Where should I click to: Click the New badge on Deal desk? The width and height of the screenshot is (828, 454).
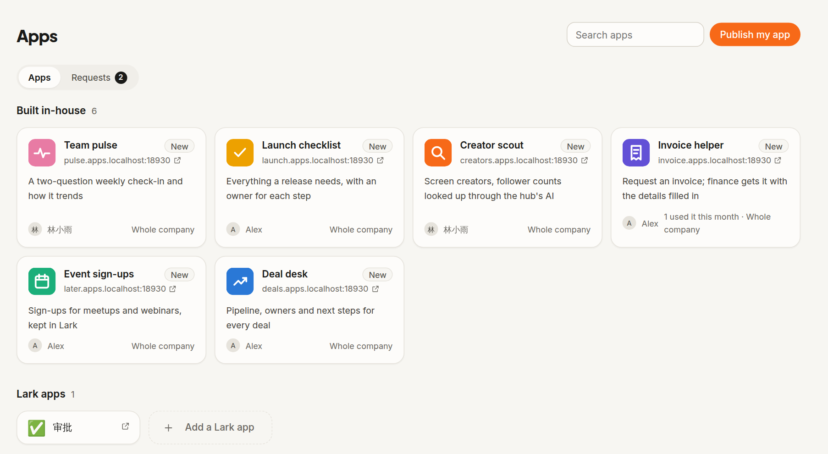(x=378, y=275)
